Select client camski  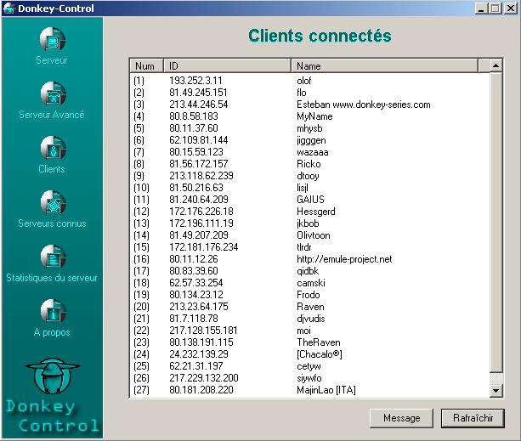click(x=309, y=283)
